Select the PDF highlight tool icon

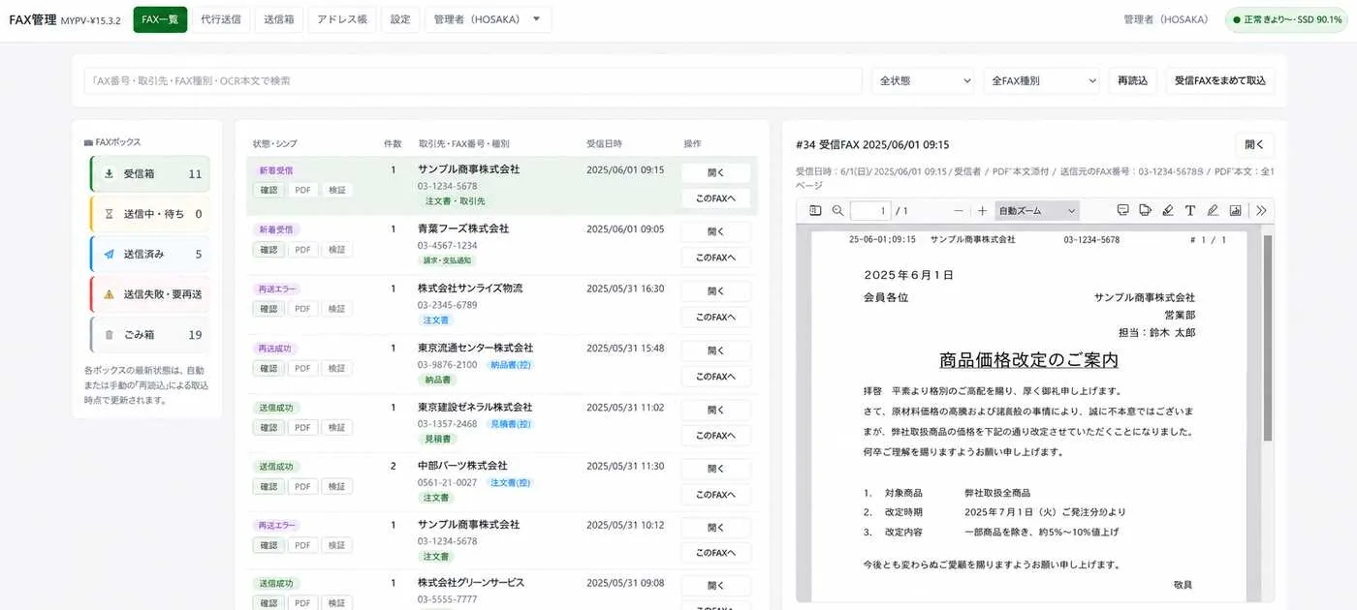1168,210
